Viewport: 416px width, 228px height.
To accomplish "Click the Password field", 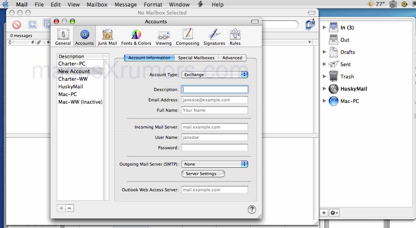I will pyautogui.click(x=215, y=148).
